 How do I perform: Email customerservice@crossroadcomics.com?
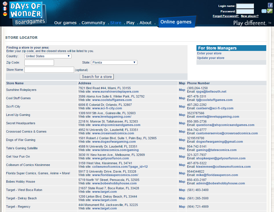click(227, 133)
